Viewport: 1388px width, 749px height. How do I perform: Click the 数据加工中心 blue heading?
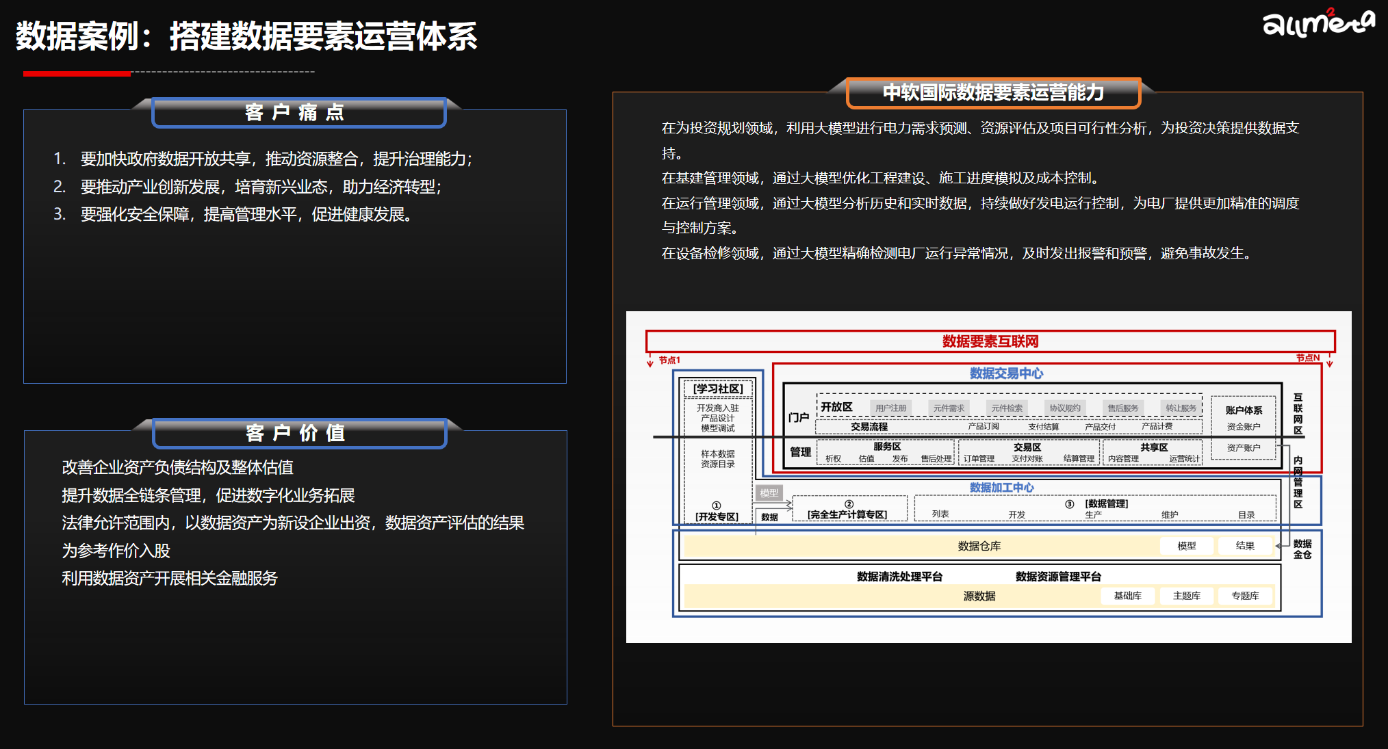1001,488
